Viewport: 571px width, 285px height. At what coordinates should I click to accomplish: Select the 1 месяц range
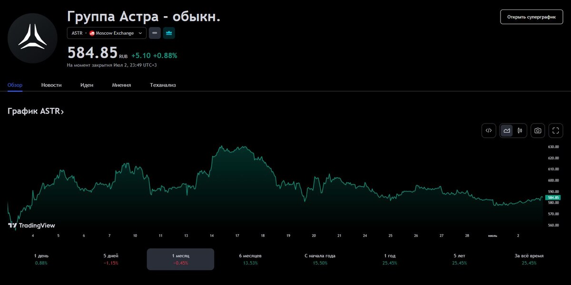[180, 259]
